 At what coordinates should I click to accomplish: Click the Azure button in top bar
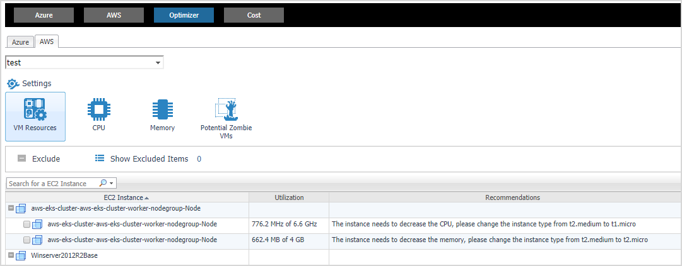(x=44, y=15)
